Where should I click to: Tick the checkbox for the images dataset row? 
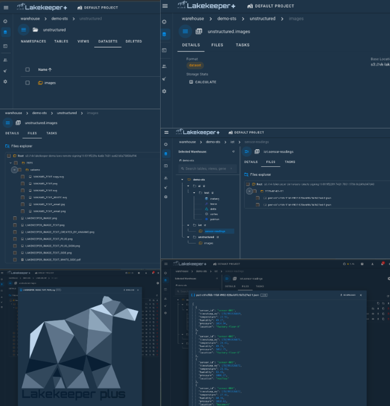point(28,83)
